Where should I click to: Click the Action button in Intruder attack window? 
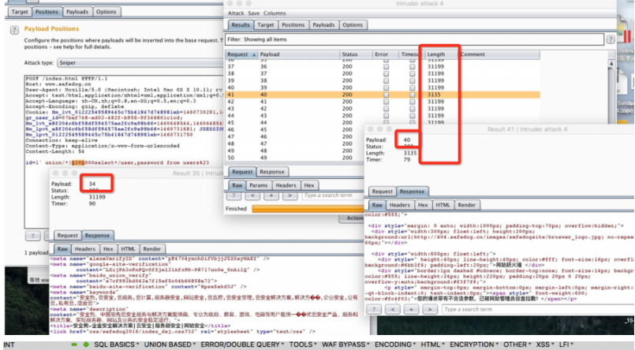[x=353, y=218]
